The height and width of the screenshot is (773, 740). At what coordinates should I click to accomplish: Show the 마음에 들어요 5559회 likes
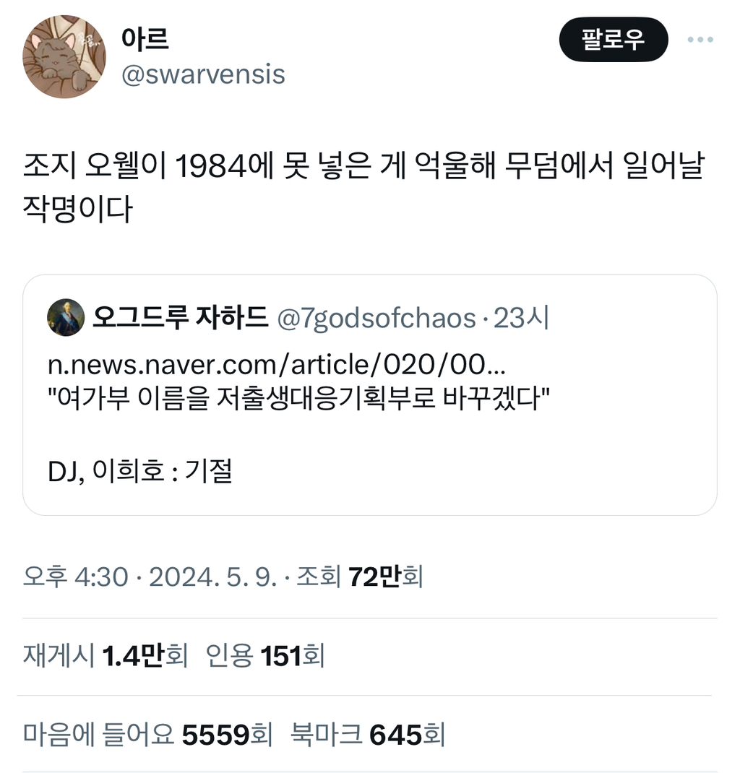pyautogui.click(x=147, y=734)
